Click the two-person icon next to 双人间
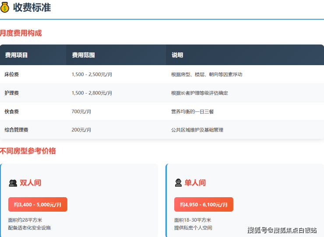 coord(13,183)
